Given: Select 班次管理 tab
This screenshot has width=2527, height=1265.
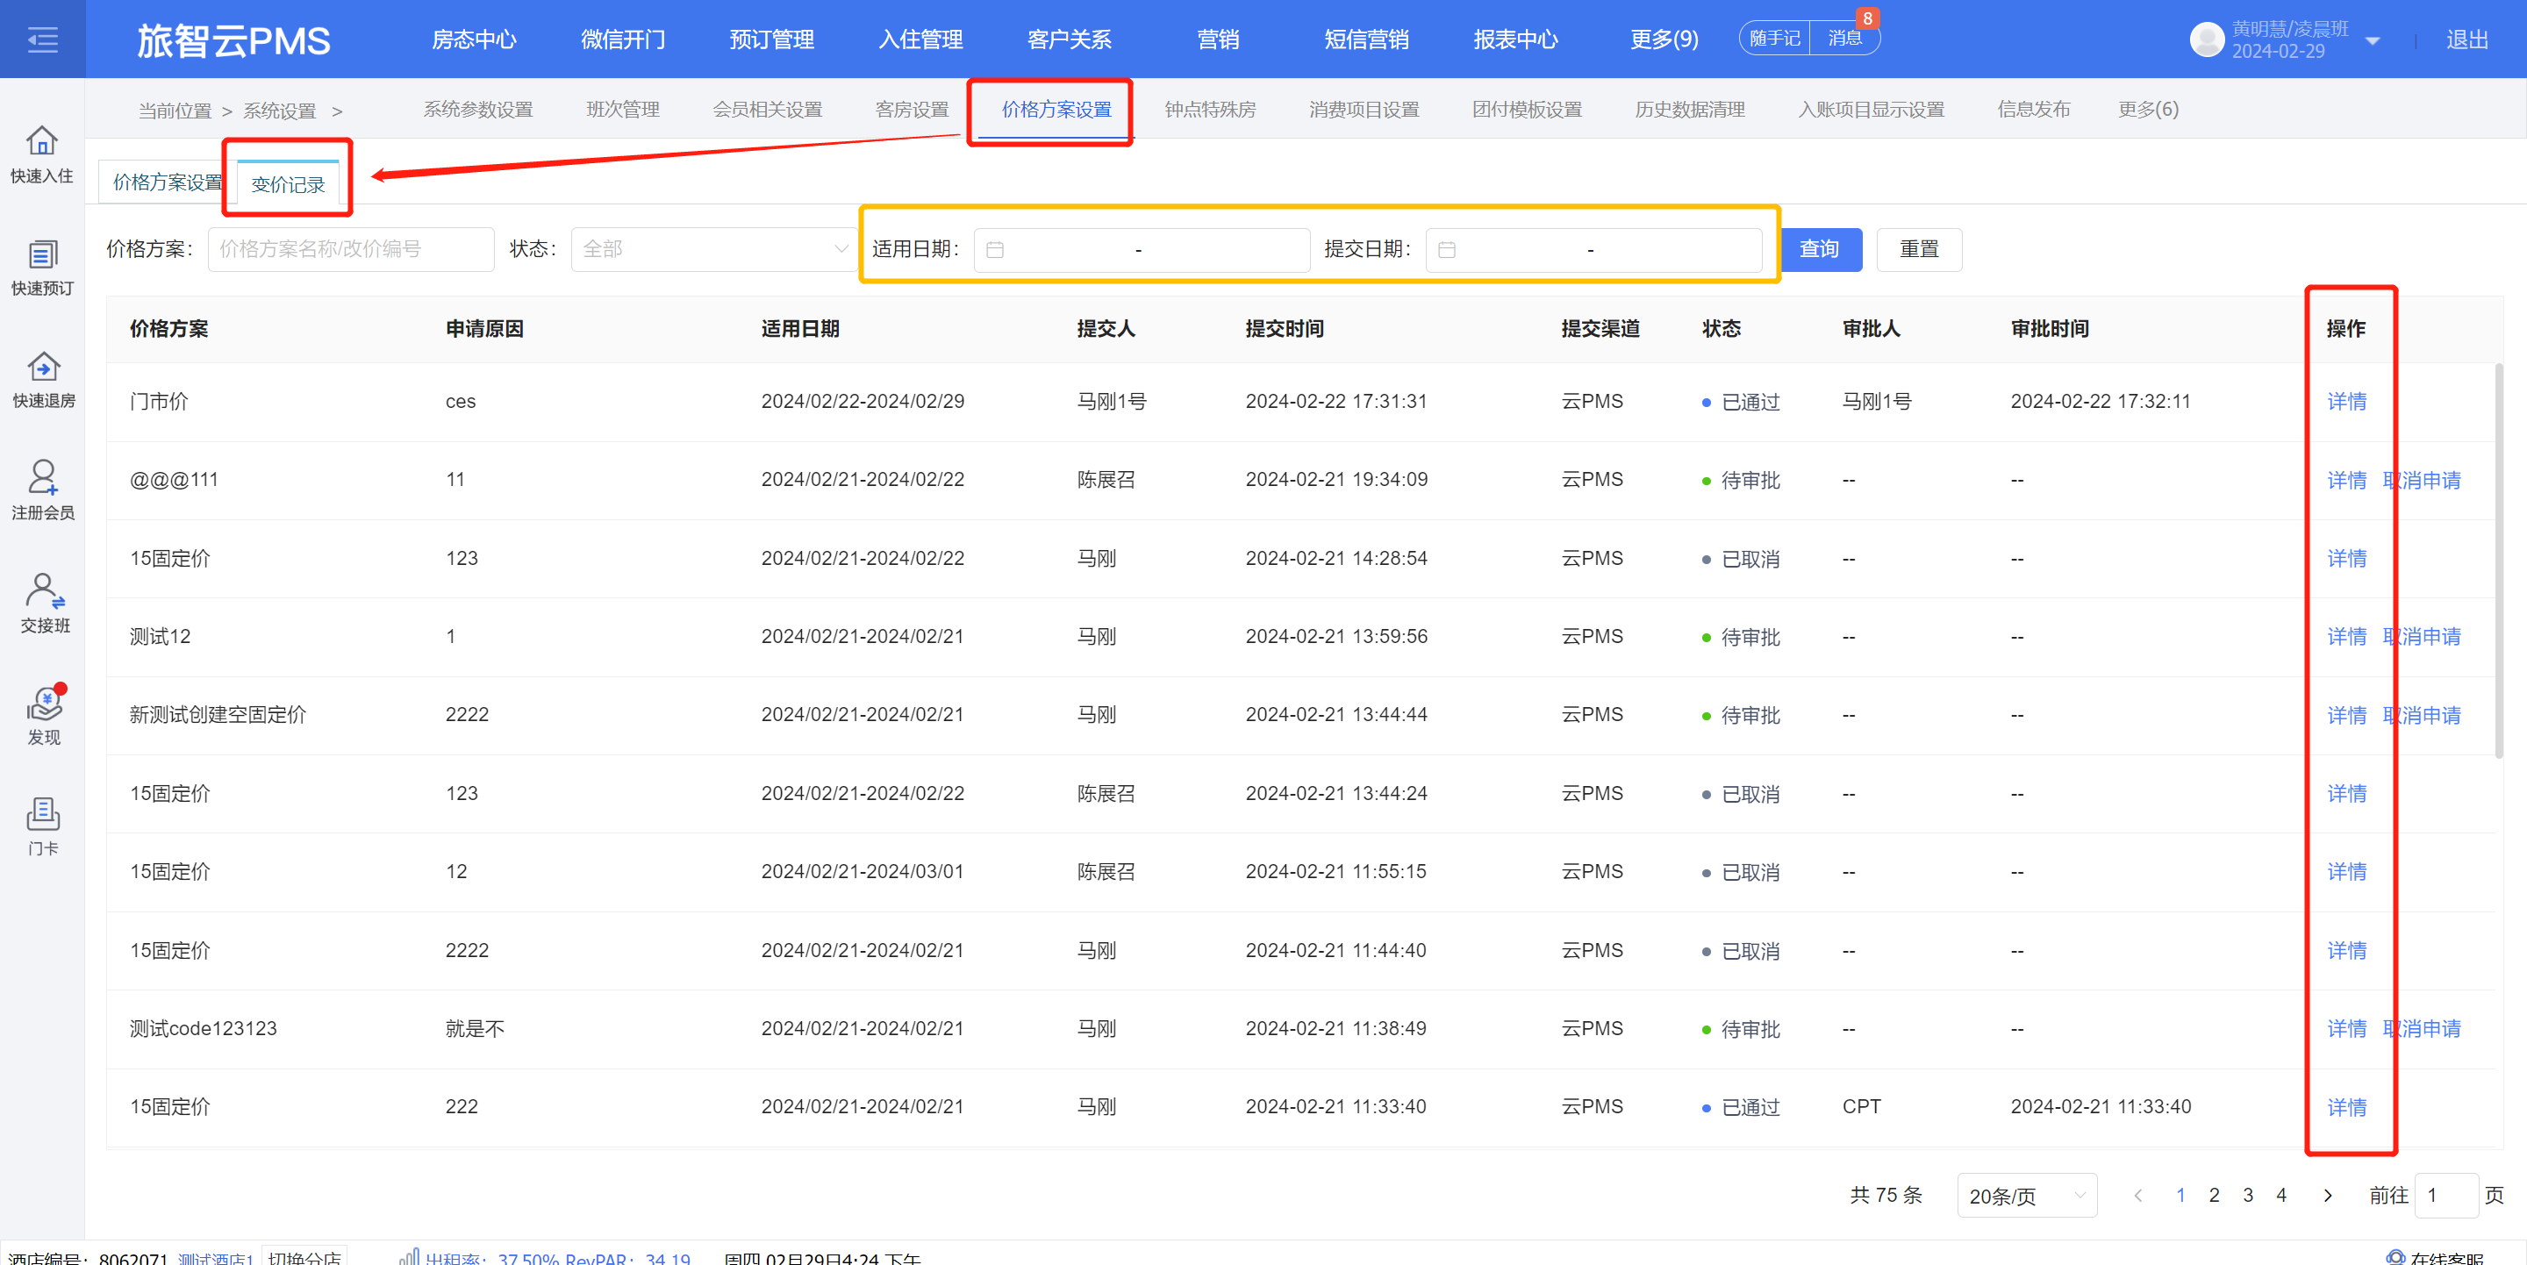Looking at the screenshot, I should (x=623, y=110).
